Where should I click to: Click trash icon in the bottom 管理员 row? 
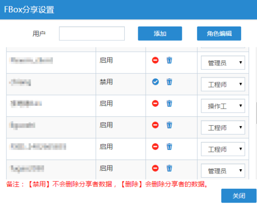[169, 168]
